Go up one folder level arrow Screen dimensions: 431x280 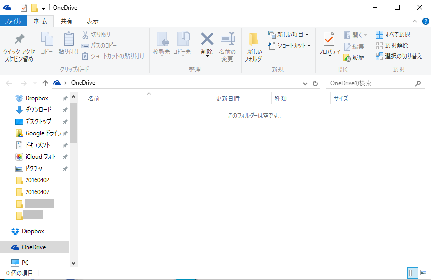45,83
